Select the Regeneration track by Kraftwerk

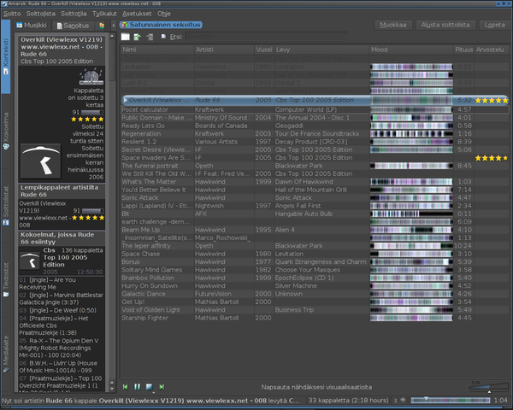pos(315,134)
